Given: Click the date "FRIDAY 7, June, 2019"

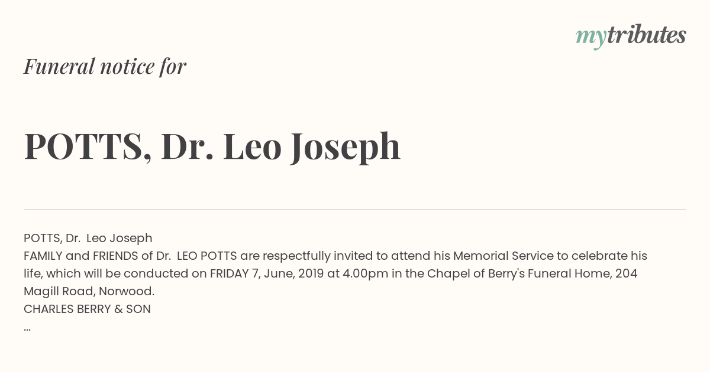Looking at the screenshot, I should coord(267,273).
